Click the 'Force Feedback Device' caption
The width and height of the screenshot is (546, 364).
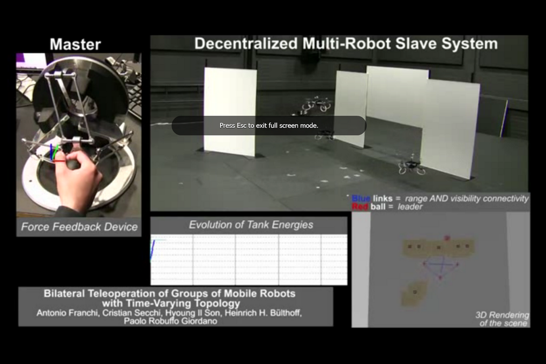point(79,227)
